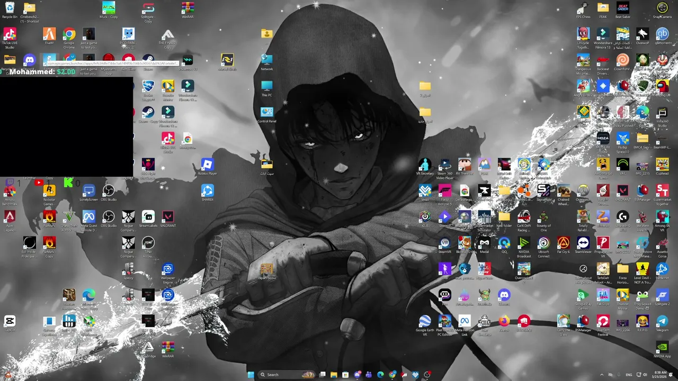The height and width of the screenshot is (381, 678).
Task: Open PICO PARK - Copy (2) shortcut
Action: tap(128, 37)
